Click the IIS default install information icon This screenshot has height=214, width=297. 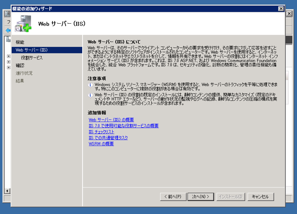coord(90,95)
